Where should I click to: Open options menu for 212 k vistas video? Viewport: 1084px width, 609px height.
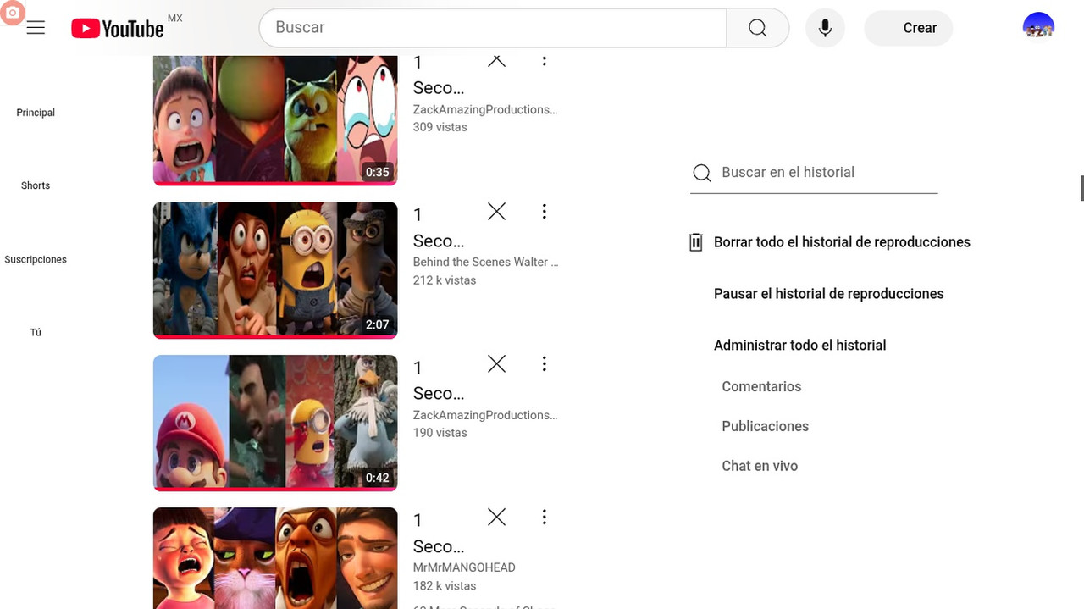[x=545, y=211]
